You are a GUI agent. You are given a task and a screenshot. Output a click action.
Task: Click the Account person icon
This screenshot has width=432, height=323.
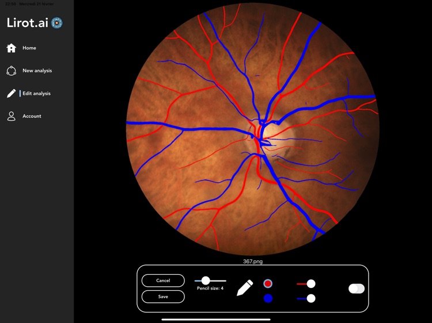tap(12, 116)
